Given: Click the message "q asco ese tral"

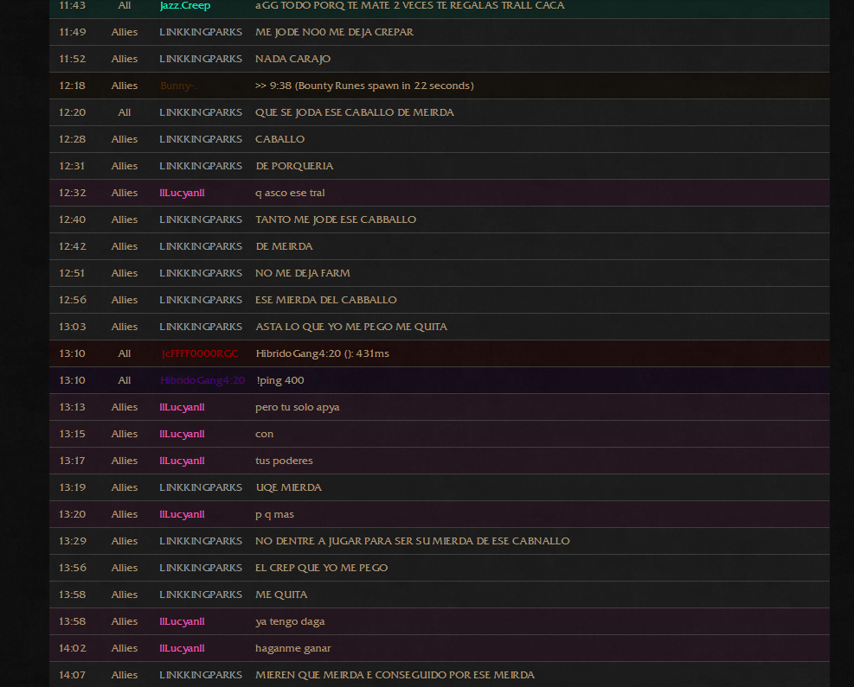Looking at the screenshot, I should (290, 193).
